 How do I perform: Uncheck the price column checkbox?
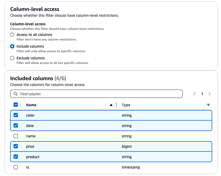click(16, 146)
